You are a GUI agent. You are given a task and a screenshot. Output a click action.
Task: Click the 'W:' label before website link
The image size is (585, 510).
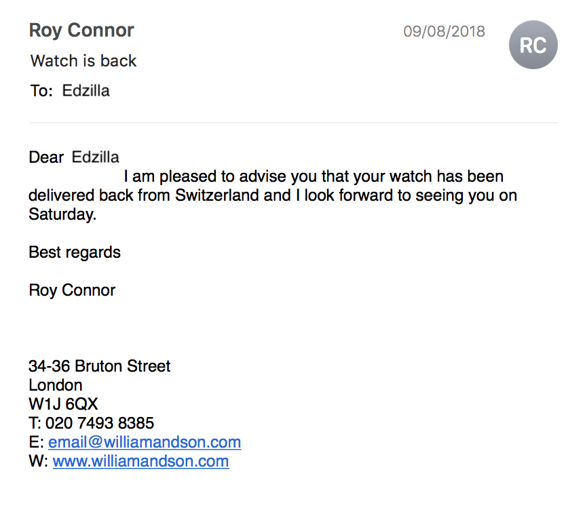[39, 461]
